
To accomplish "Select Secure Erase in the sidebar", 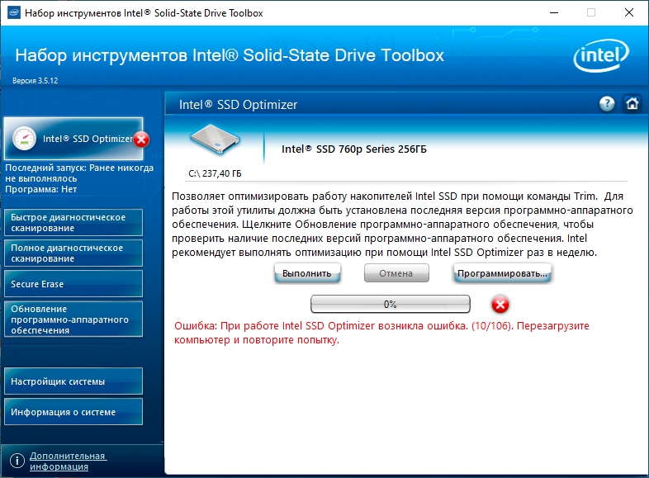I will tap(73, 284).
